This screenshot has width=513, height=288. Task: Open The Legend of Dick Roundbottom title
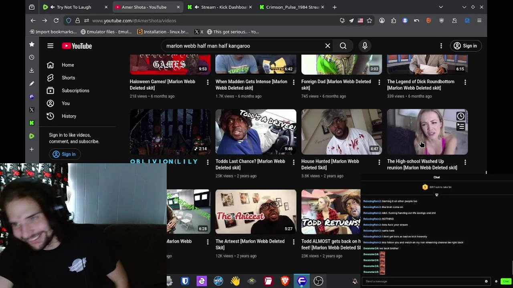420,85
